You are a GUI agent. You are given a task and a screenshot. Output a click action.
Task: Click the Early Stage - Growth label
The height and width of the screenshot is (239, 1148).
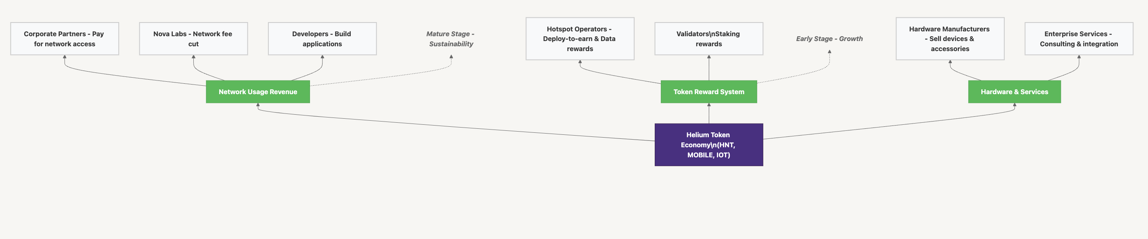[830, 39]
